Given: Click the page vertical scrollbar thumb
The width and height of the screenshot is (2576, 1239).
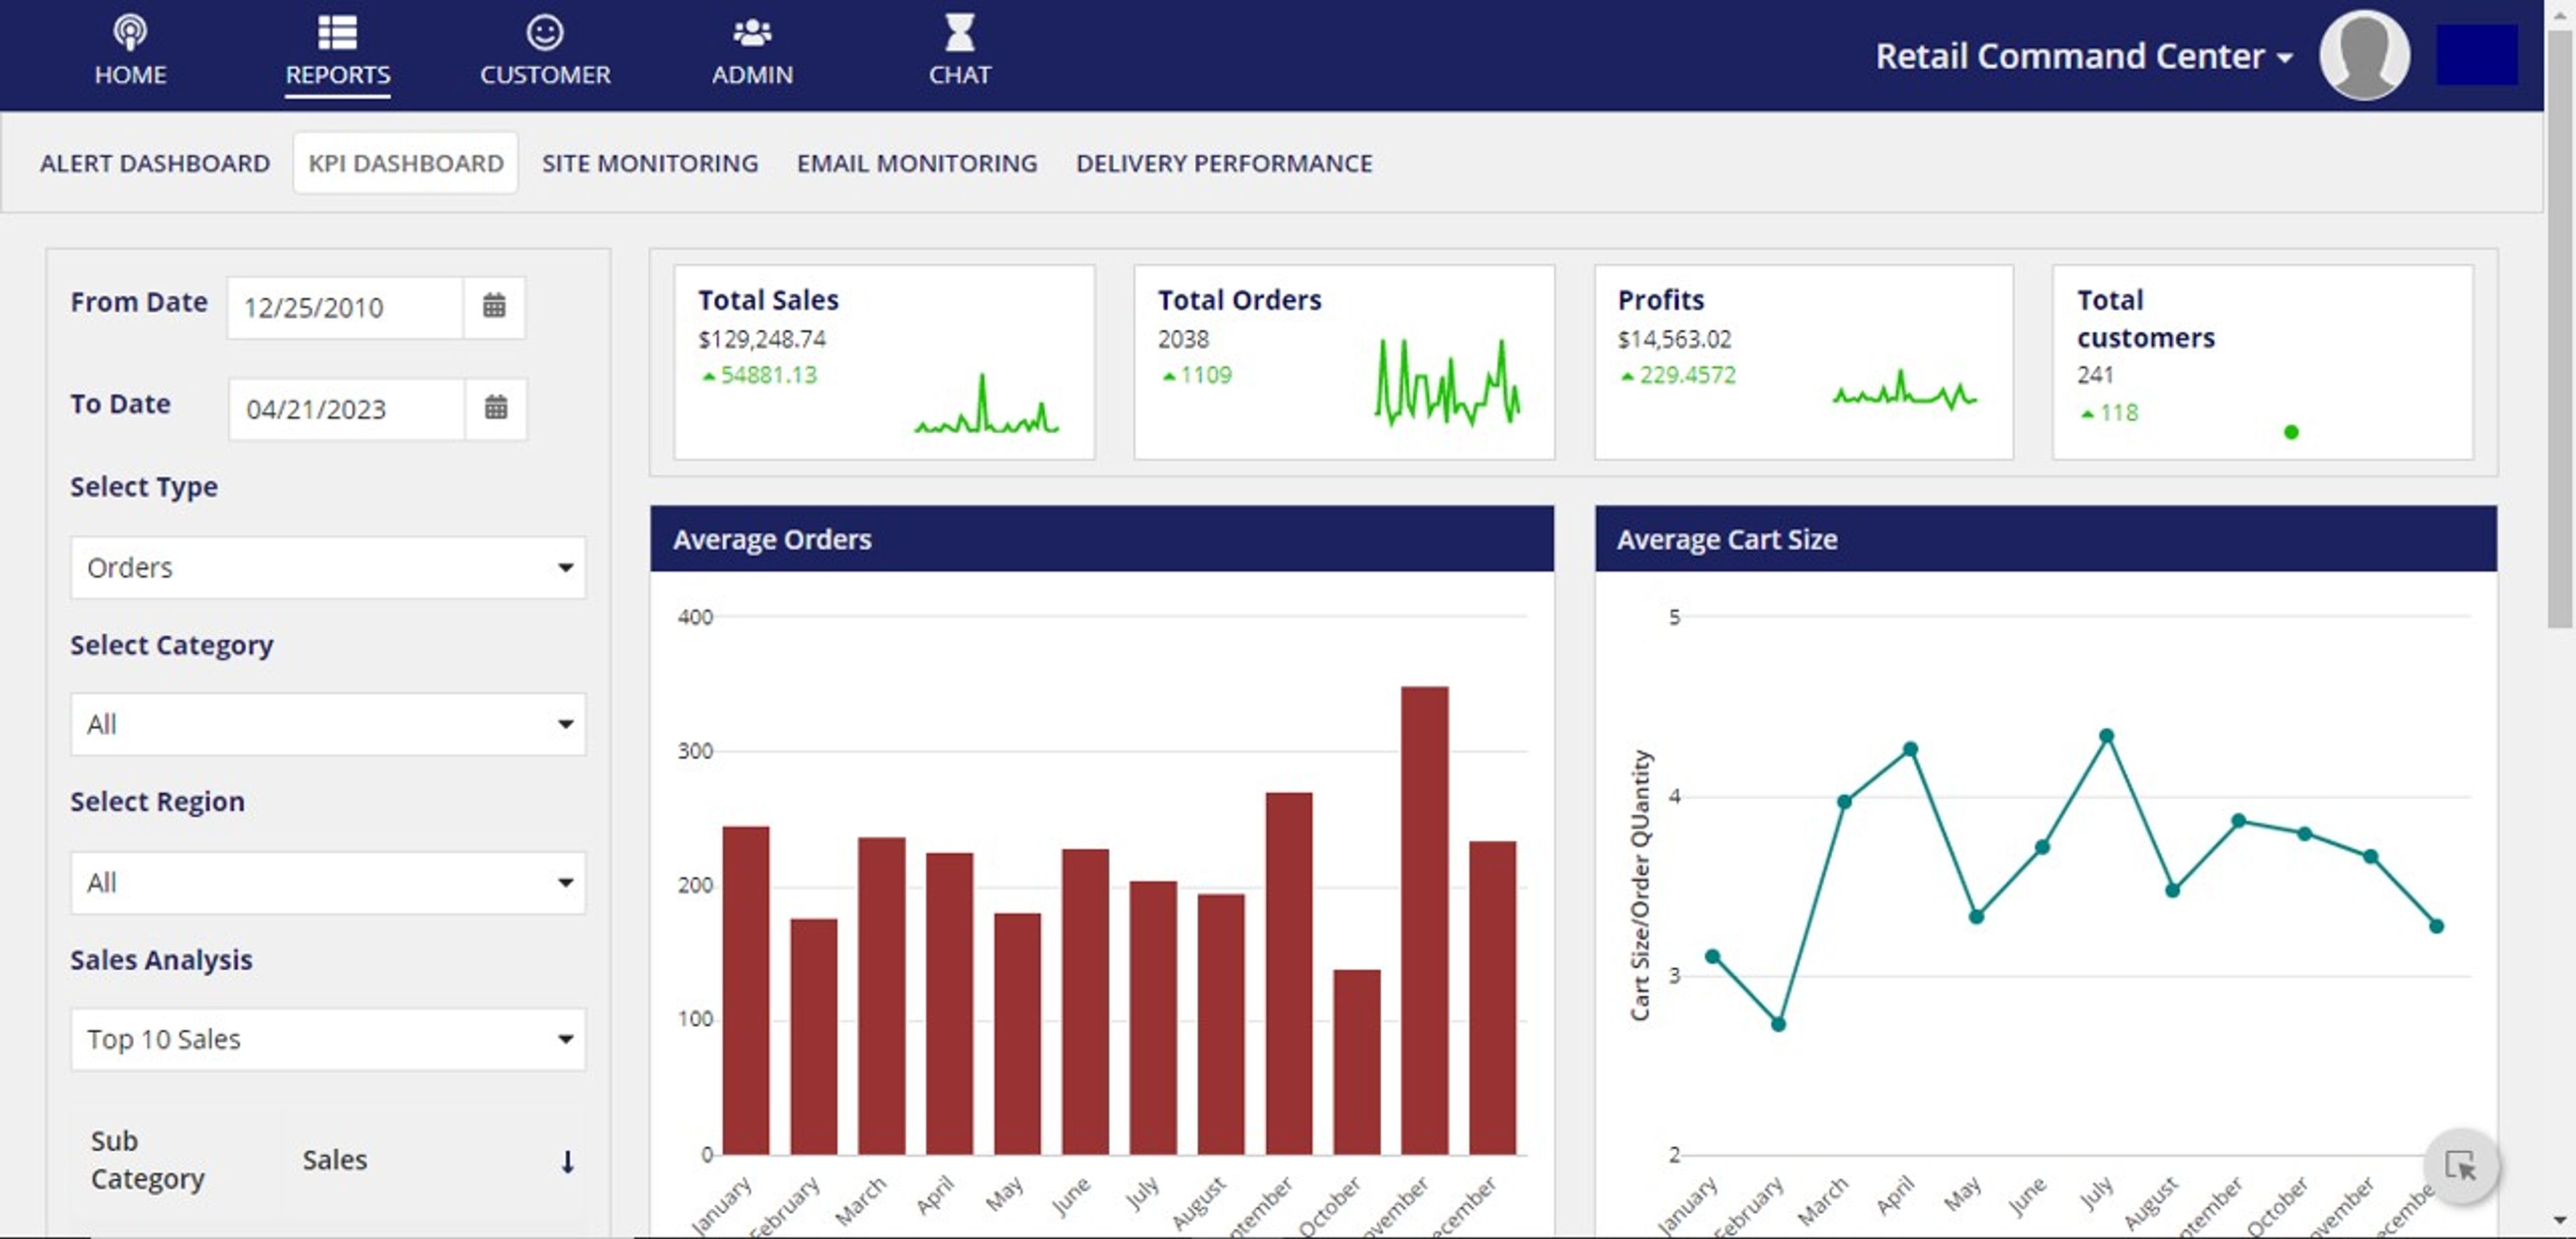Looking at the screenshot, I should pos(2559,330).
